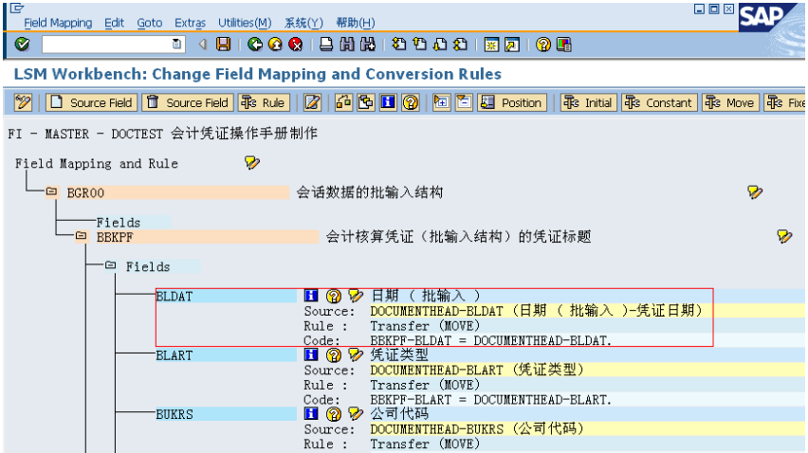Image resolution: width=808 pixels, height=453 pixels.
Task: Select the BLART field row
Action: coord(226,355)
